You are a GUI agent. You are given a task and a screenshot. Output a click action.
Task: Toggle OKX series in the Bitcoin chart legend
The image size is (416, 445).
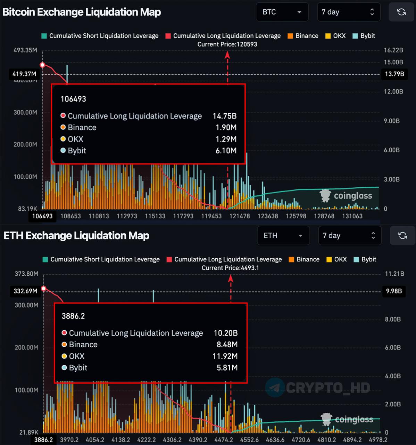point(335,36)
